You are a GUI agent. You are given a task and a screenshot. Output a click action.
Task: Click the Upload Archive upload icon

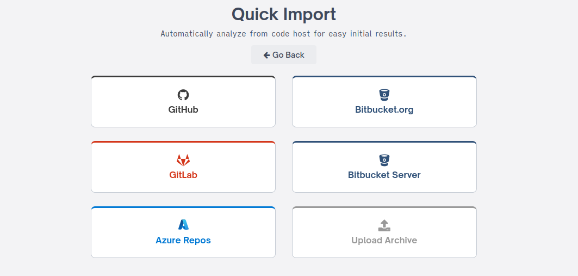(384, 225)
